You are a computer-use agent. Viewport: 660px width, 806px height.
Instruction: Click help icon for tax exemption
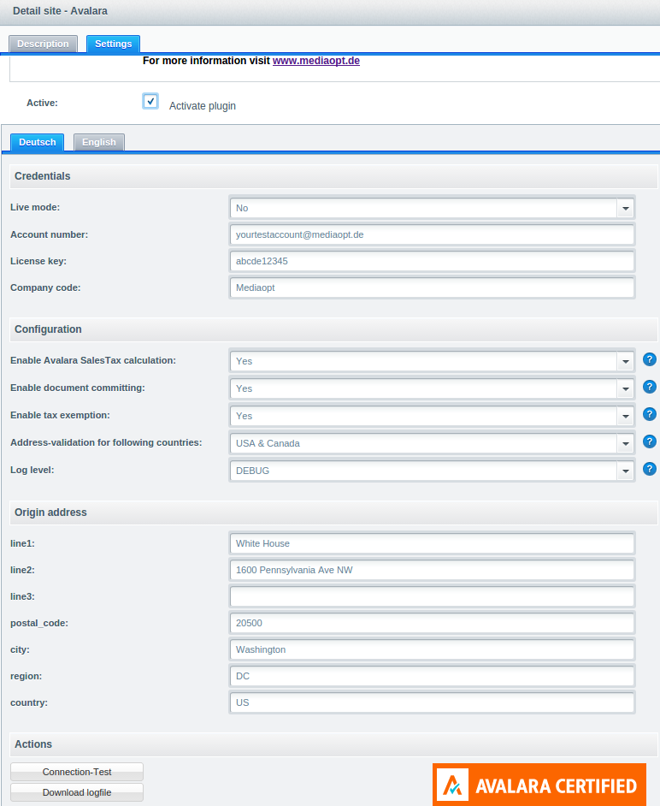(x=649, y=414)
